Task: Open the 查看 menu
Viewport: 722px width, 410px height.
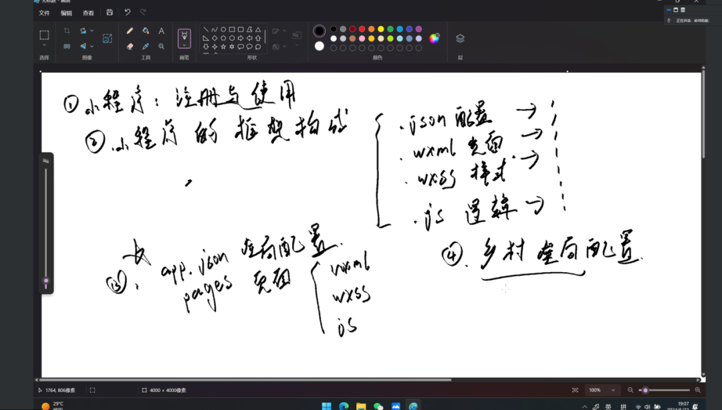Action: 88,13
